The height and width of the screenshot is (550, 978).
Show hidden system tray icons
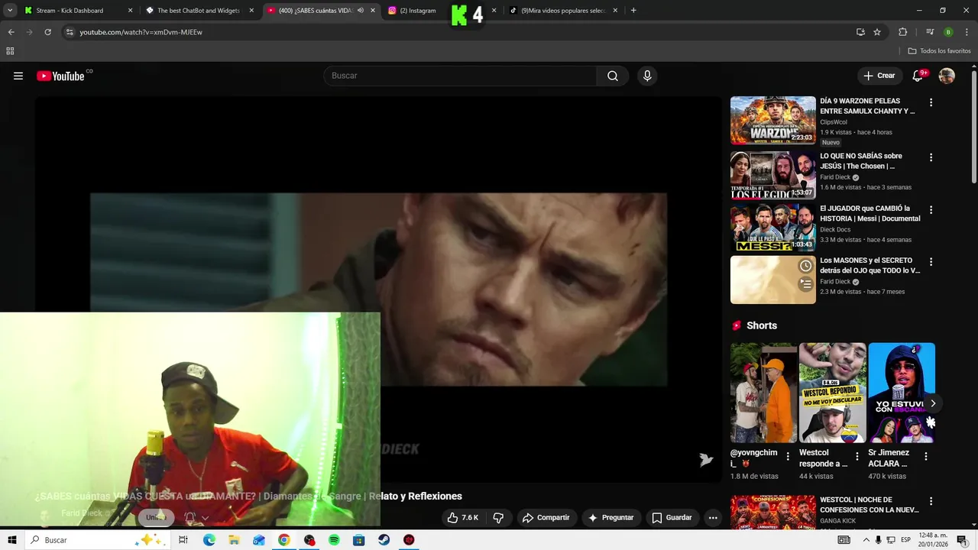[866, 540]
